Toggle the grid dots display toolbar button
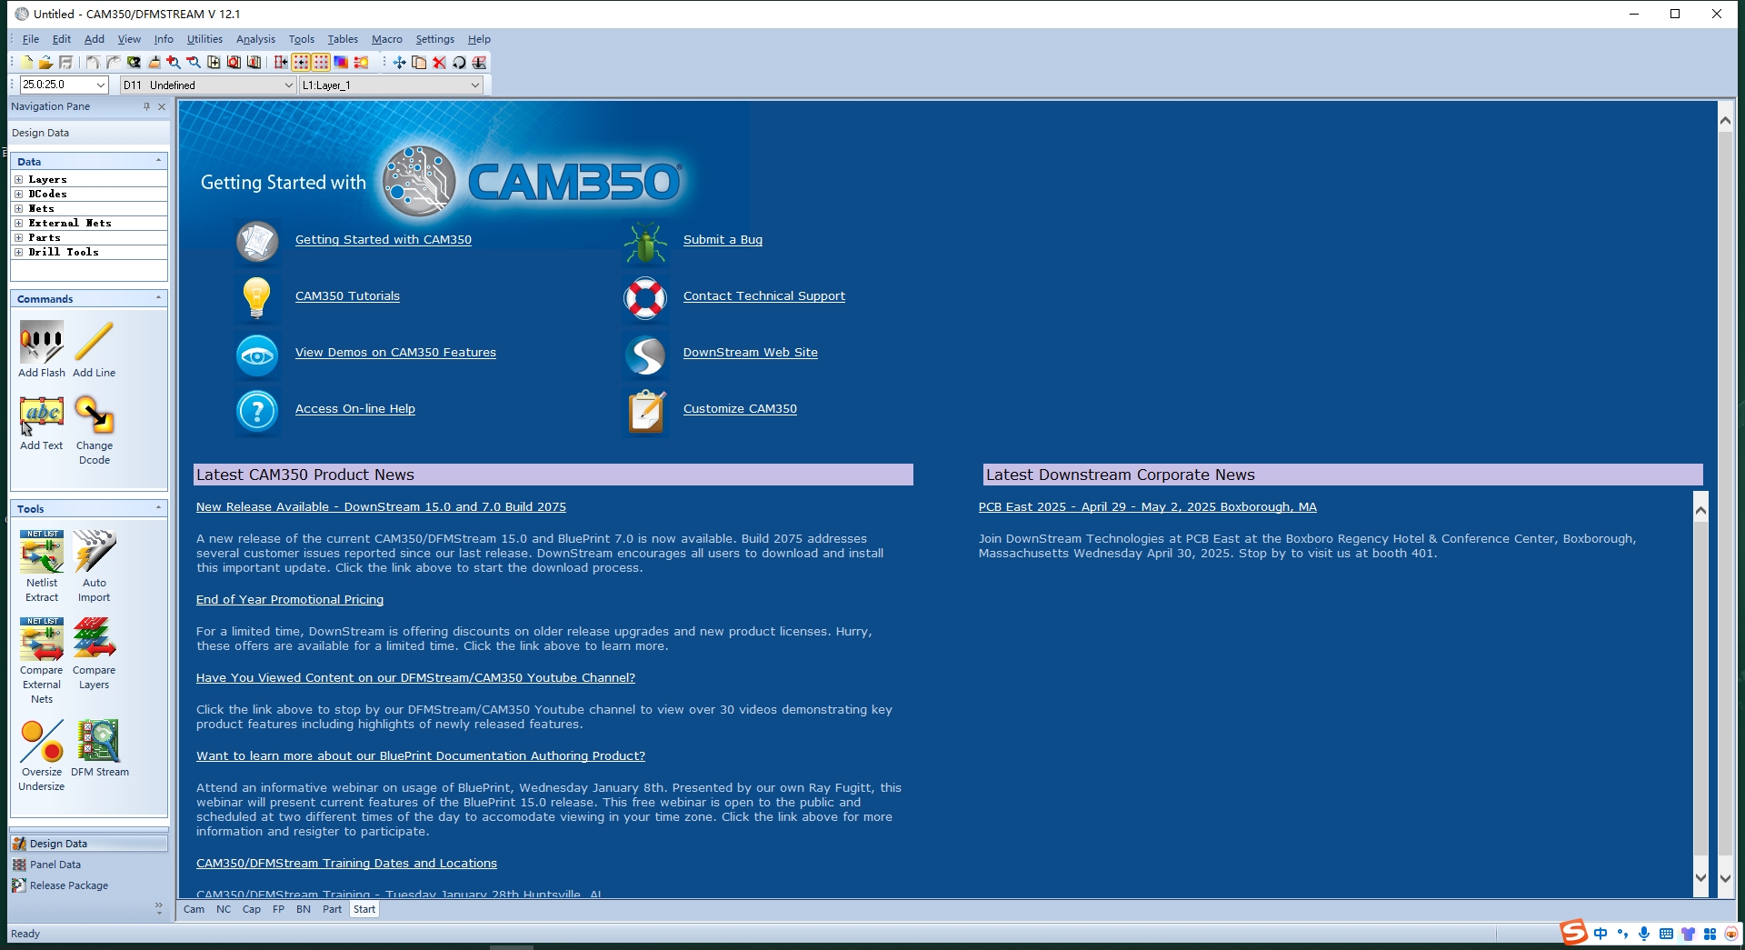The width and height of the screenshot is (1745, 950). click(321, 62)
